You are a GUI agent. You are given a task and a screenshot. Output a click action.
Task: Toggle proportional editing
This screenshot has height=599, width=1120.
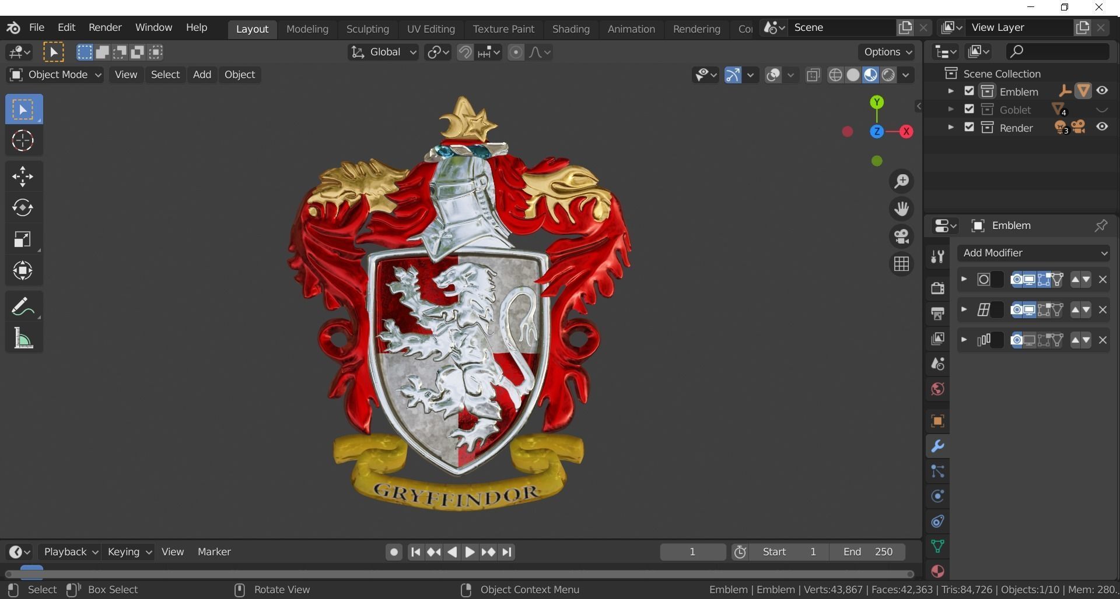click(516, 52)
